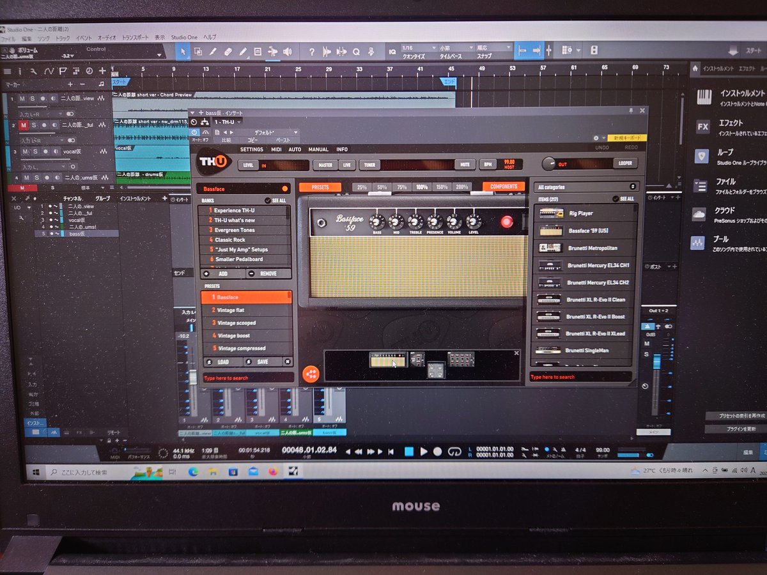Open the plugin window gear settings icon
This screenshot has width=767, height=575.
[x=596, y=137]
